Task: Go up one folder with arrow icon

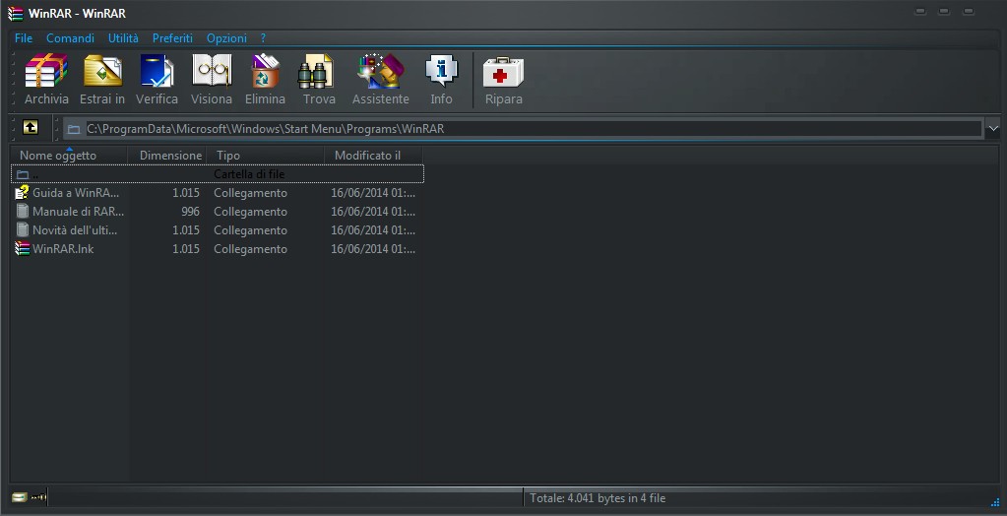Action: tap(31, 127)
